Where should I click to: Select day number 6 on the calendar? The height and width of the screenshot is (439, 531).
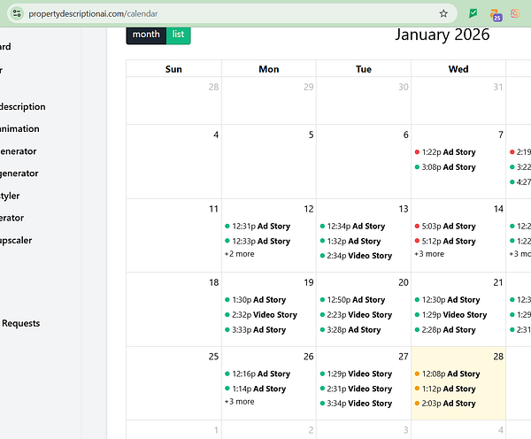(x=405, y=135)
